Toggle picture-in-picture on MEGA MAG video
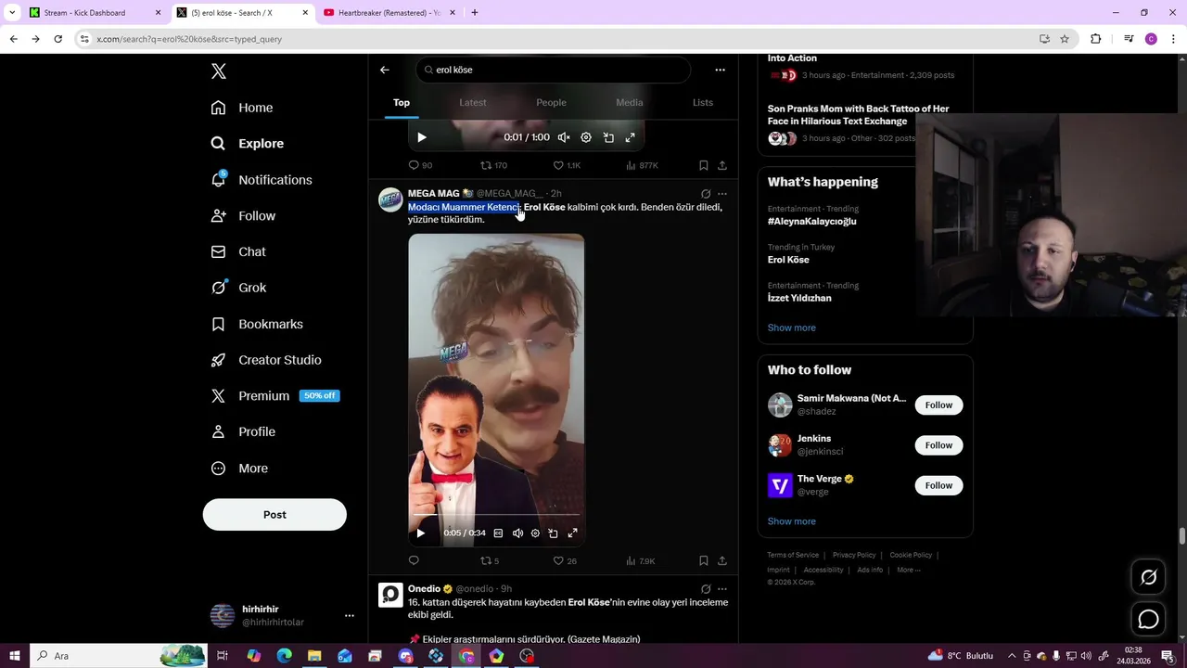1187x668 pixels. (x=553, y=533)
